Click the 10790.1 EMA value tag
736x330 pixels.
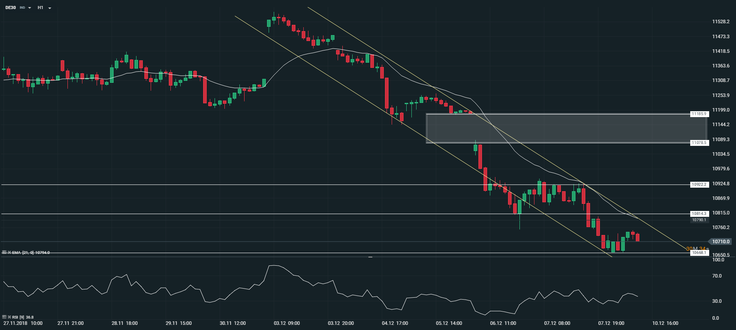click(x=699, y=220)
